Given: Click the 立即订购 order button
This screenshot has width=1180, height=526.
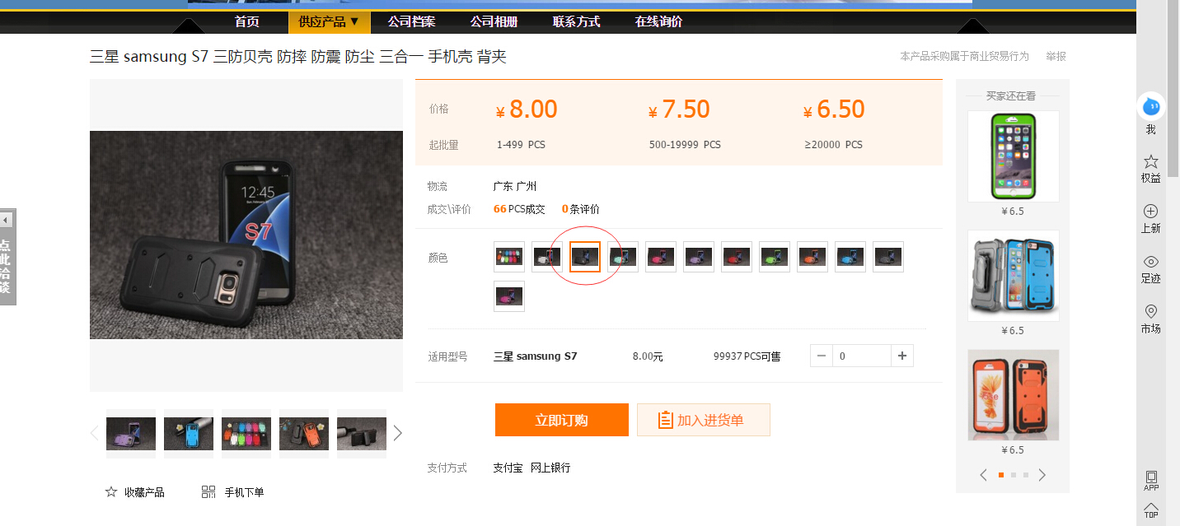Looking at the screenshot, I should (562, 420).
